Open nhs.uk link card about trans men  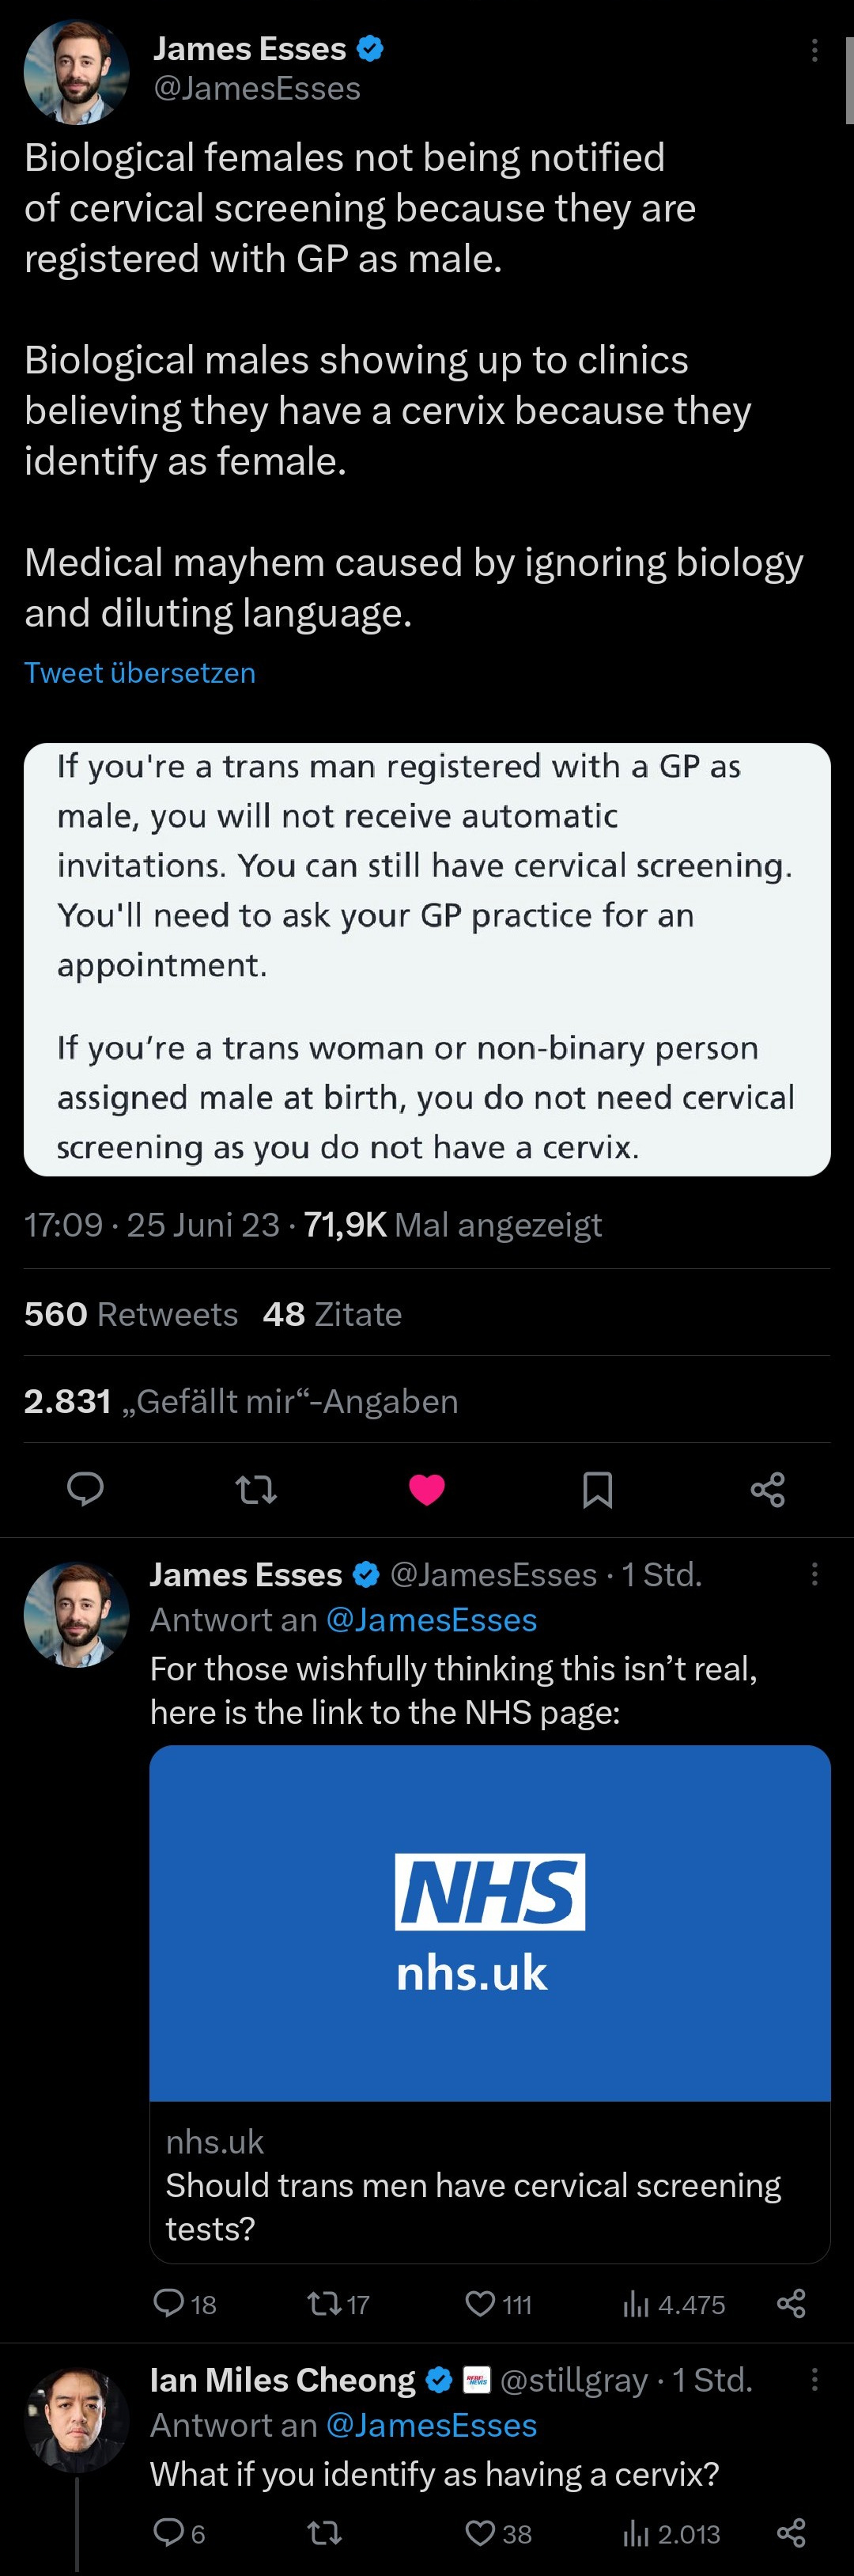coord(490,2003)
